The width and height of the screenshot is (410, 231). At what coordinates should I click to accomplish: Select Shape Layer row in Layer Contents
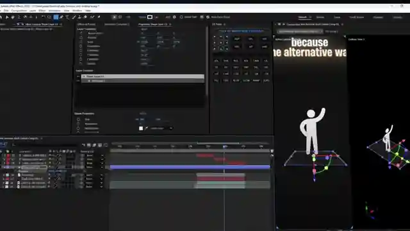tap(143, 76)
